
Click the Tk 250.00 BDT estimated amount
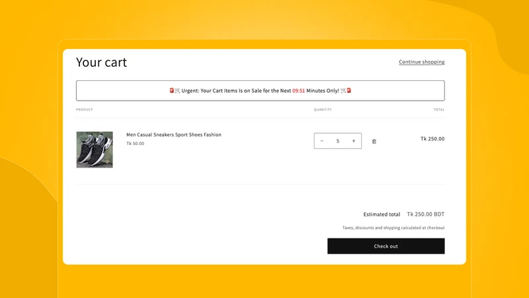pos(426,214)
